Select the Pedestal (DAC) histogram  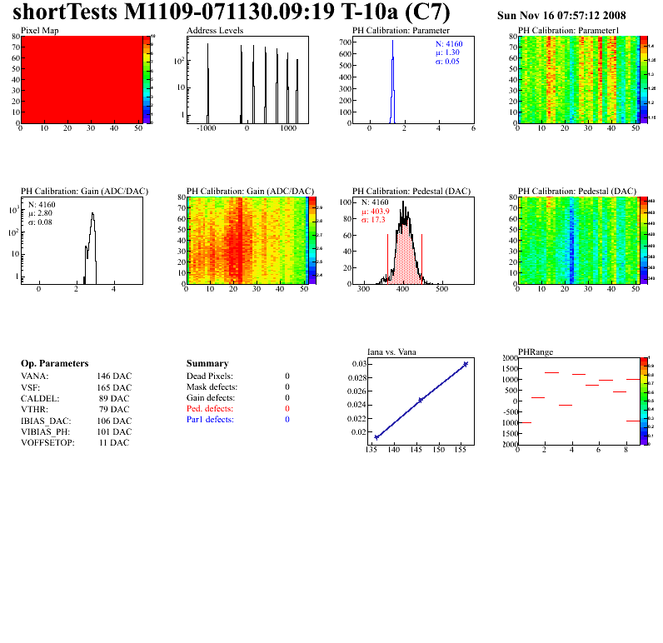pos(413,241)
